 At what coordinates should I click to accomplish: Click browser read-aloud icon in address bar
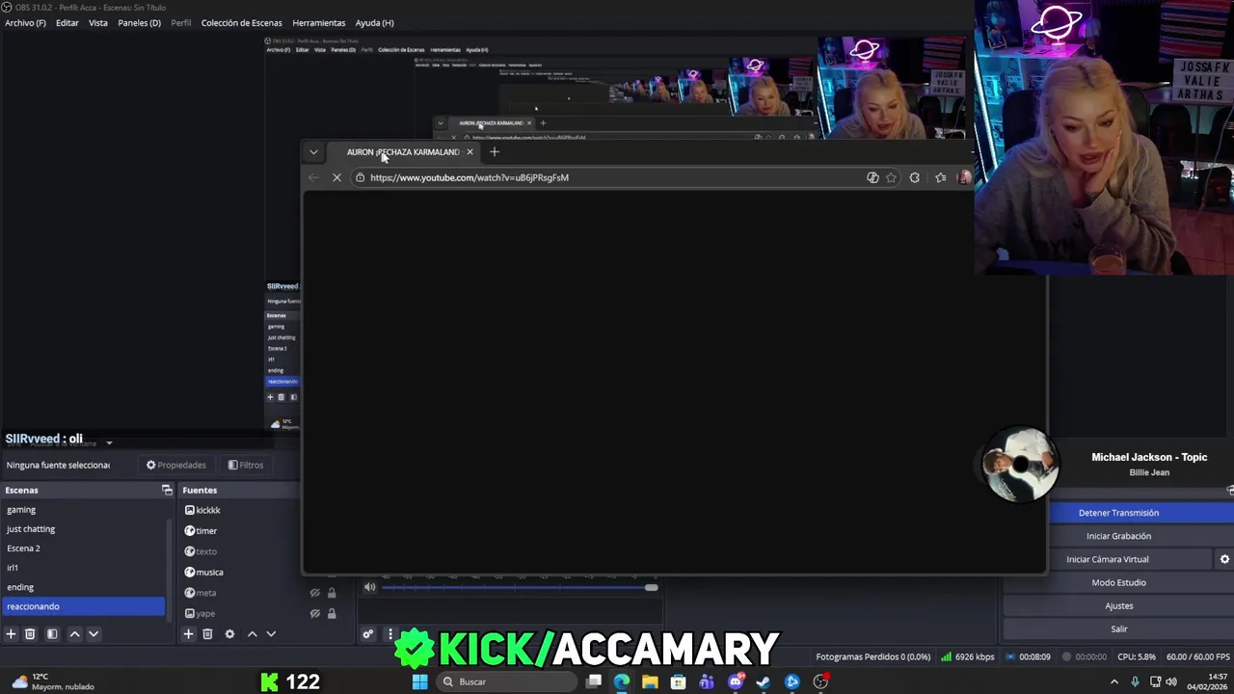(x=872, y=177)
